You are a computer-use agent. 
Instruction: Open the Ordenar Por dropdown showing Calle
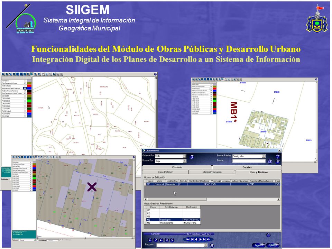pos(184,156)
